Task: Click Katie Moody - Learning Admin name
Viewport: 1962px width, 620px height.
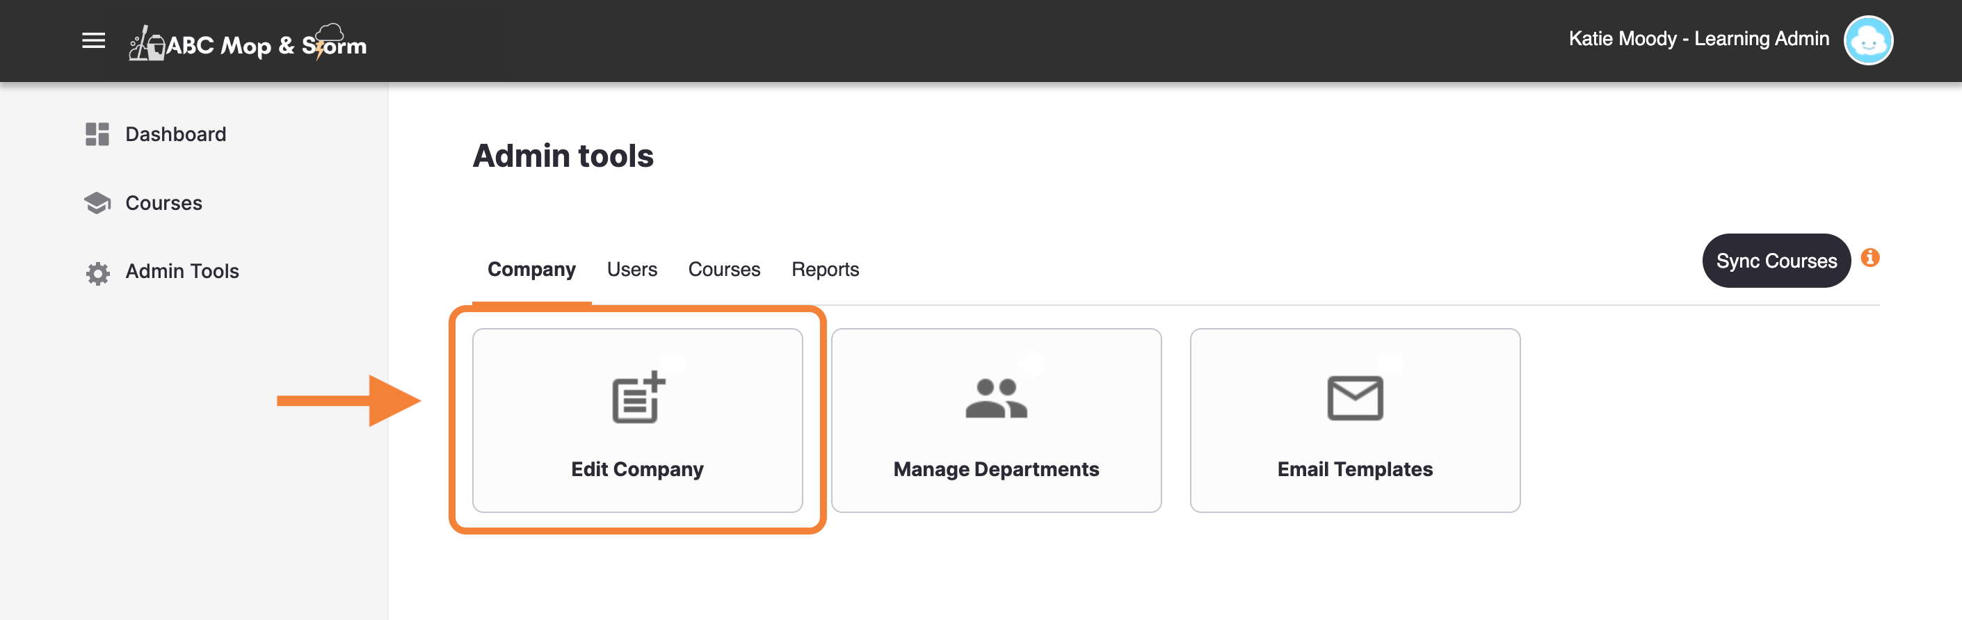Action: click(1698, 39)
